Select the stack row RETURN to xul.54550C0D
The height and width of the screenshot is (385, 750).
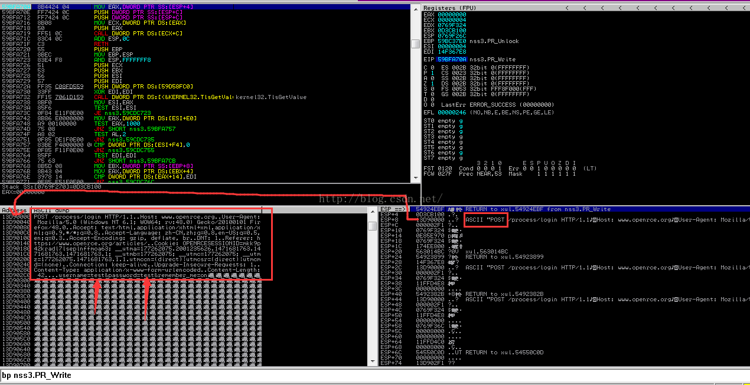[x=564, y=352]
